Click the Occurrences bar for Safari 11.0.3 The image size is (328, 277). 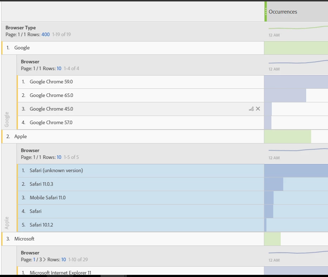(x=274, y=184)
